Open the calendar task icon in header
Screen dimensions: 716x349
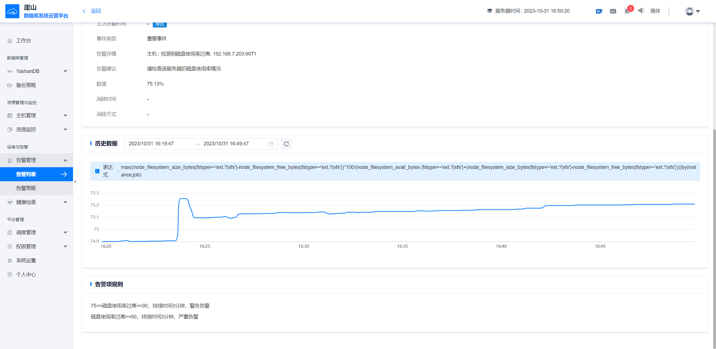pos(613,11)
